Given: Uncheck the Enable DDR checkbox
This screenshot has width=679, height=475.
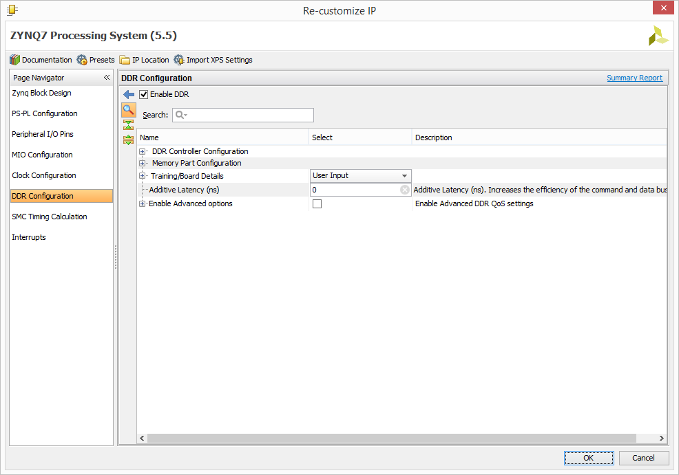Looking at the screenshot, I should 144,94.
